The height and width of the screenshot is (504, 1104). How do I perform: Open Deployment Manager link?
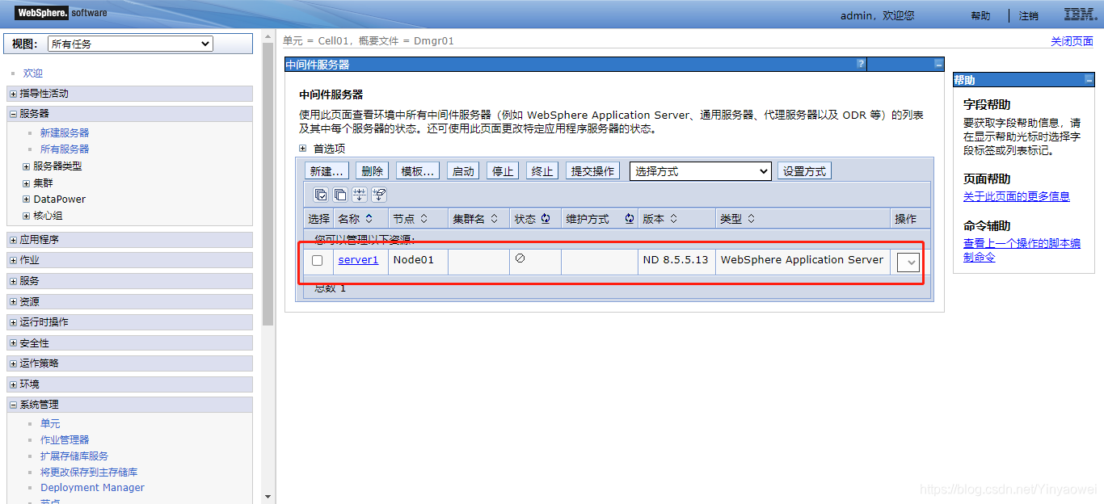pos(93,488)
